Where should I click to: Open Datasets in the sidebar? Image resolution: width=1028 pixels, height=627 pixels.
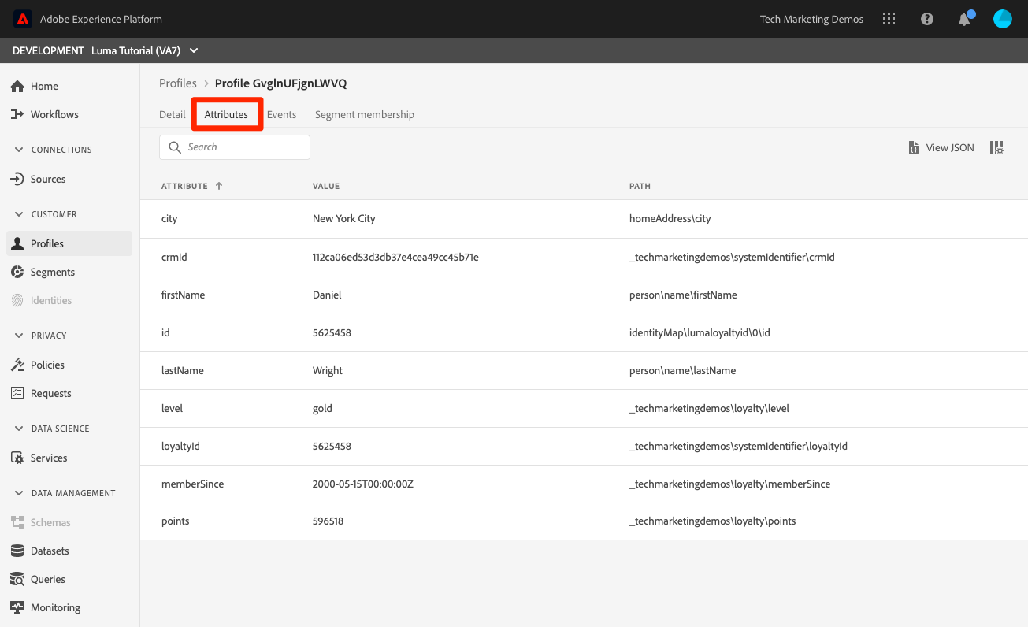[x=69, y=551]
